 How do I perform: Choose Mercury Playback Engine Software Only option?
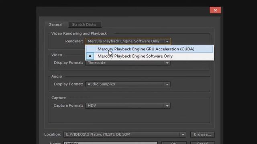click(x=149, y=56)
